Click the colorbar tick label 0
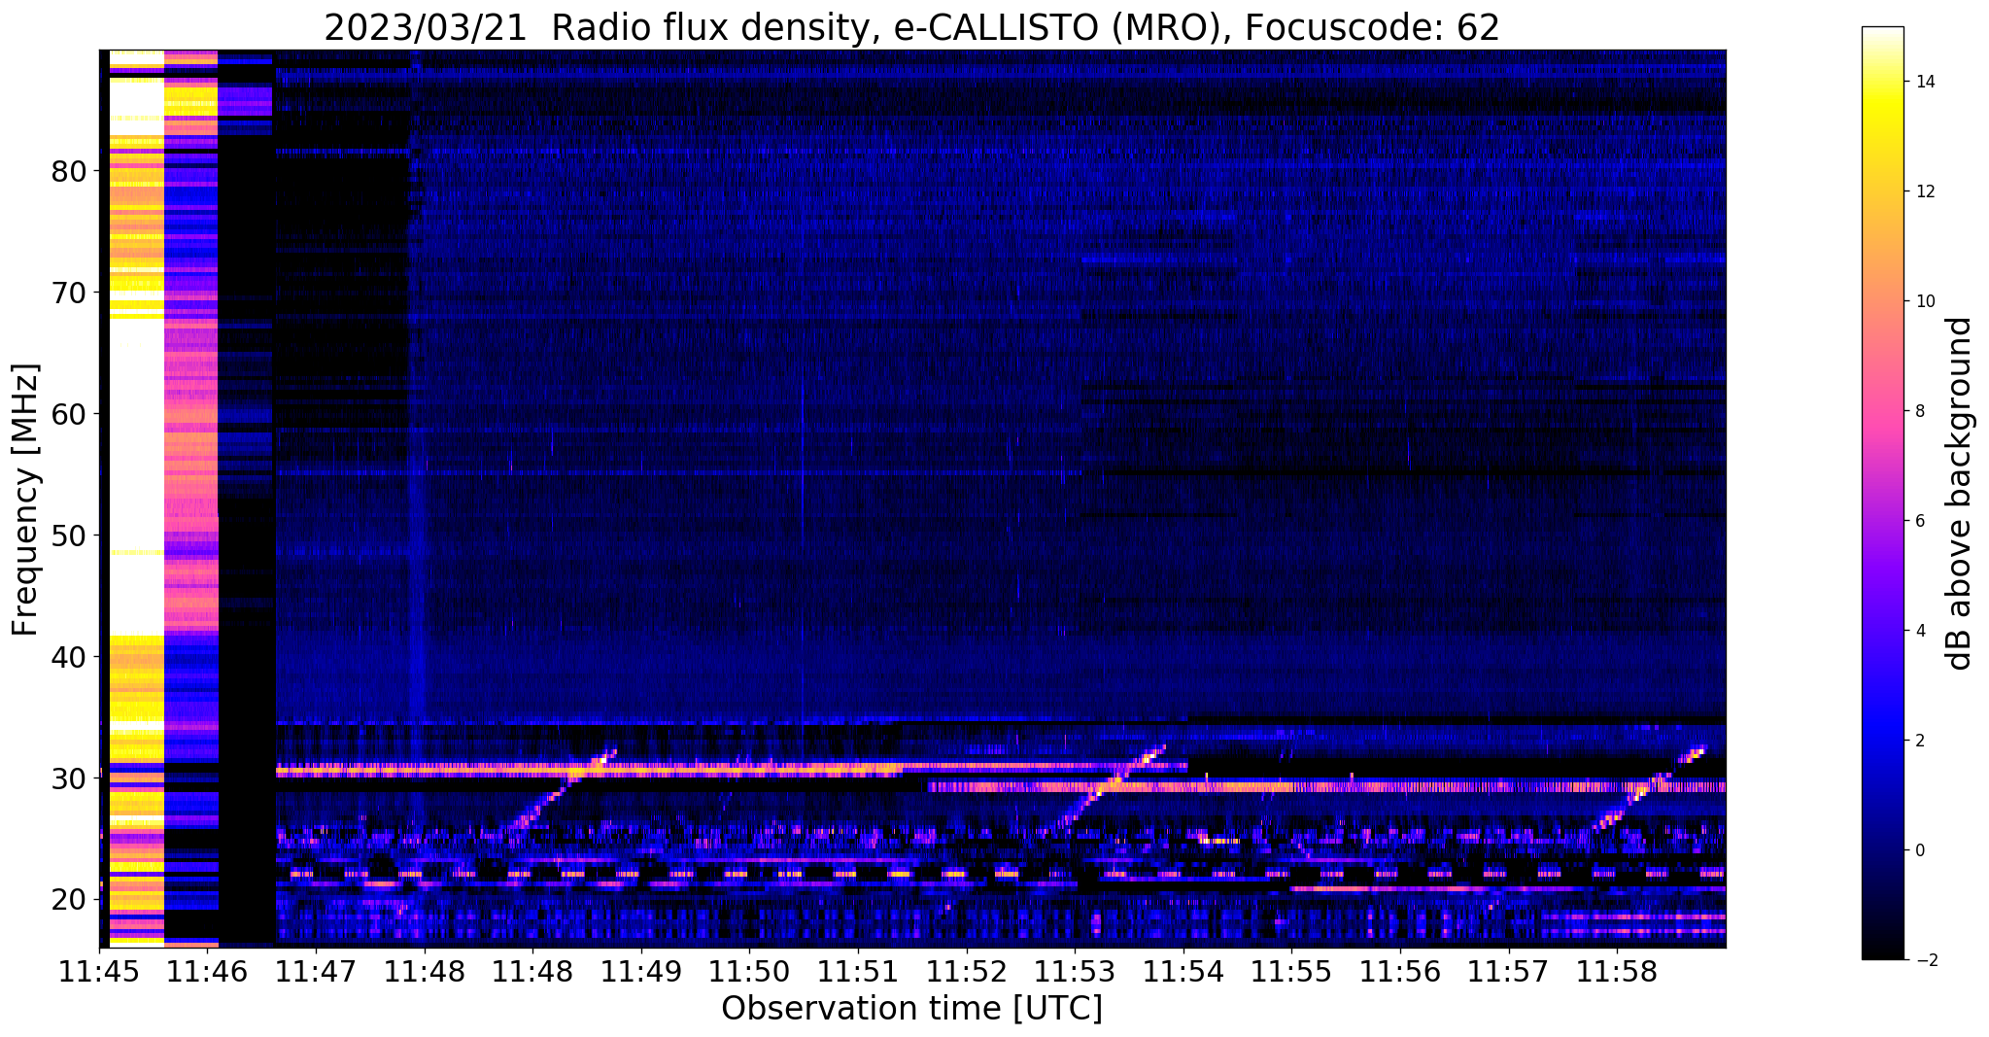1989x1037 pixels. (1919, 850)
